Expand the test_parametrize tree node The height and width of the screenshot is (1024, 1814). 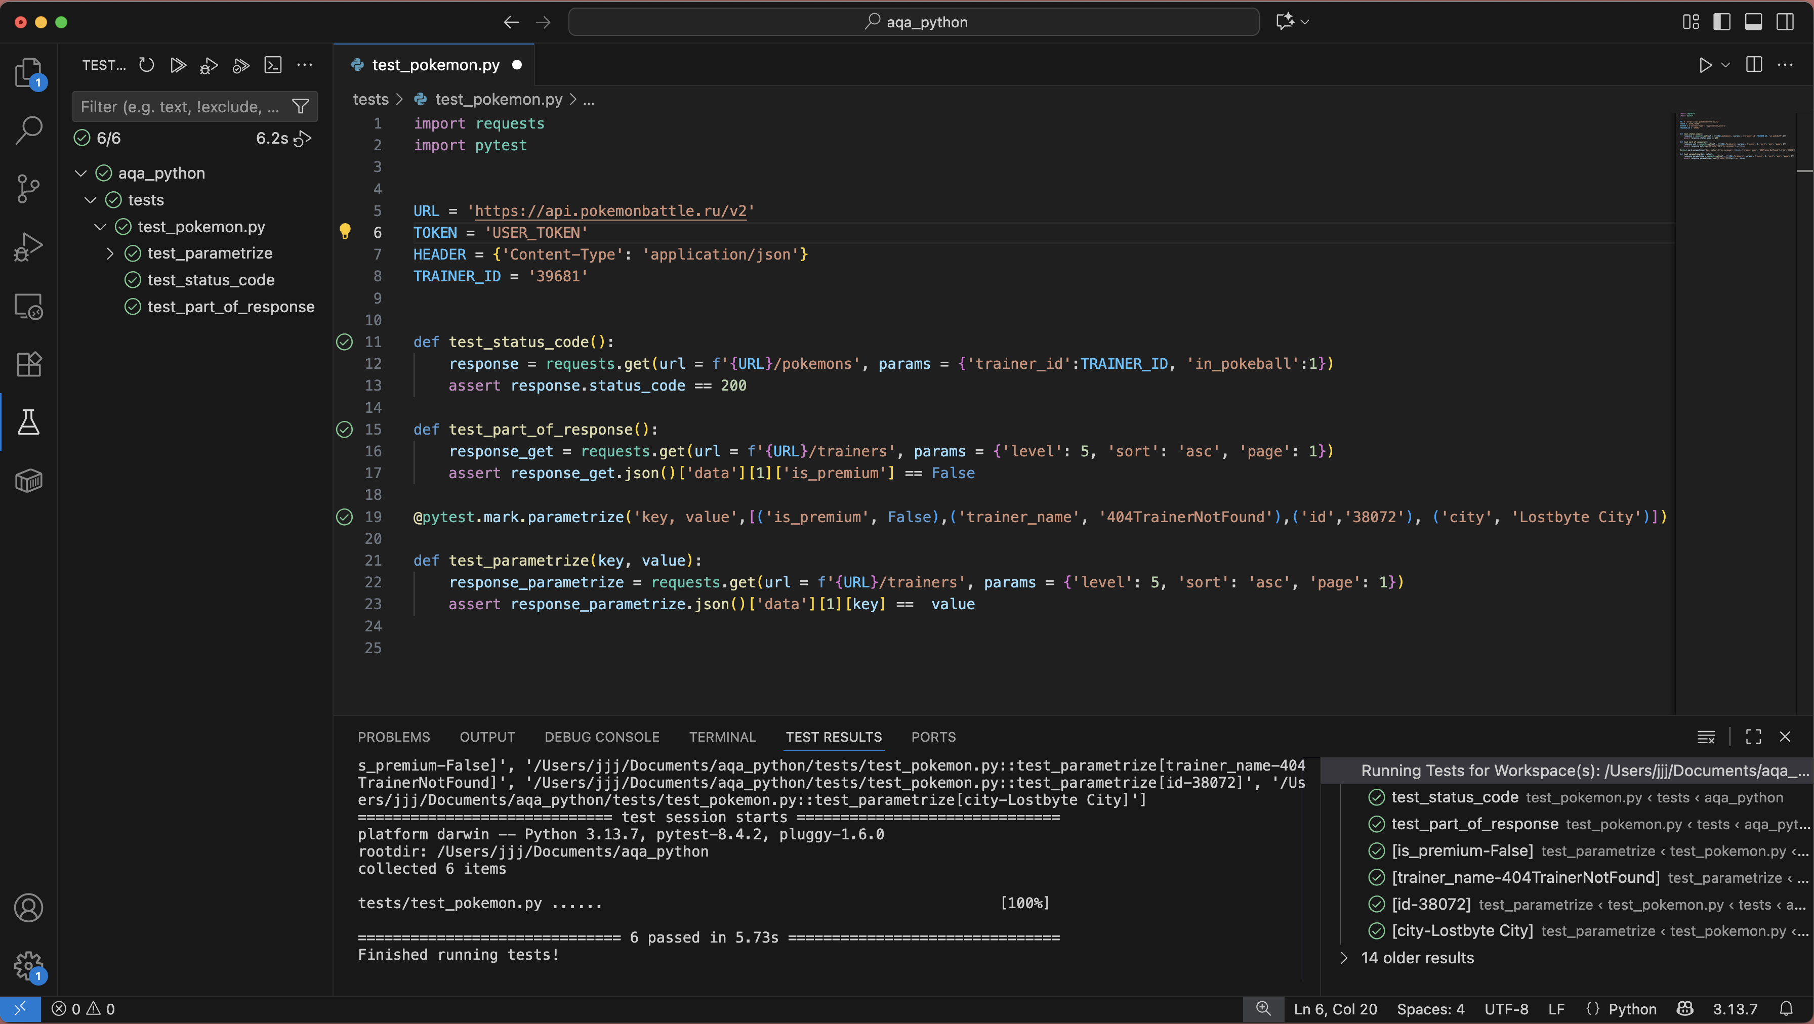pos(110,253)
